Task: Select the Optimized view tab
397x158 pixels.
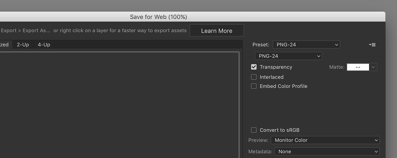Action: 4,44
